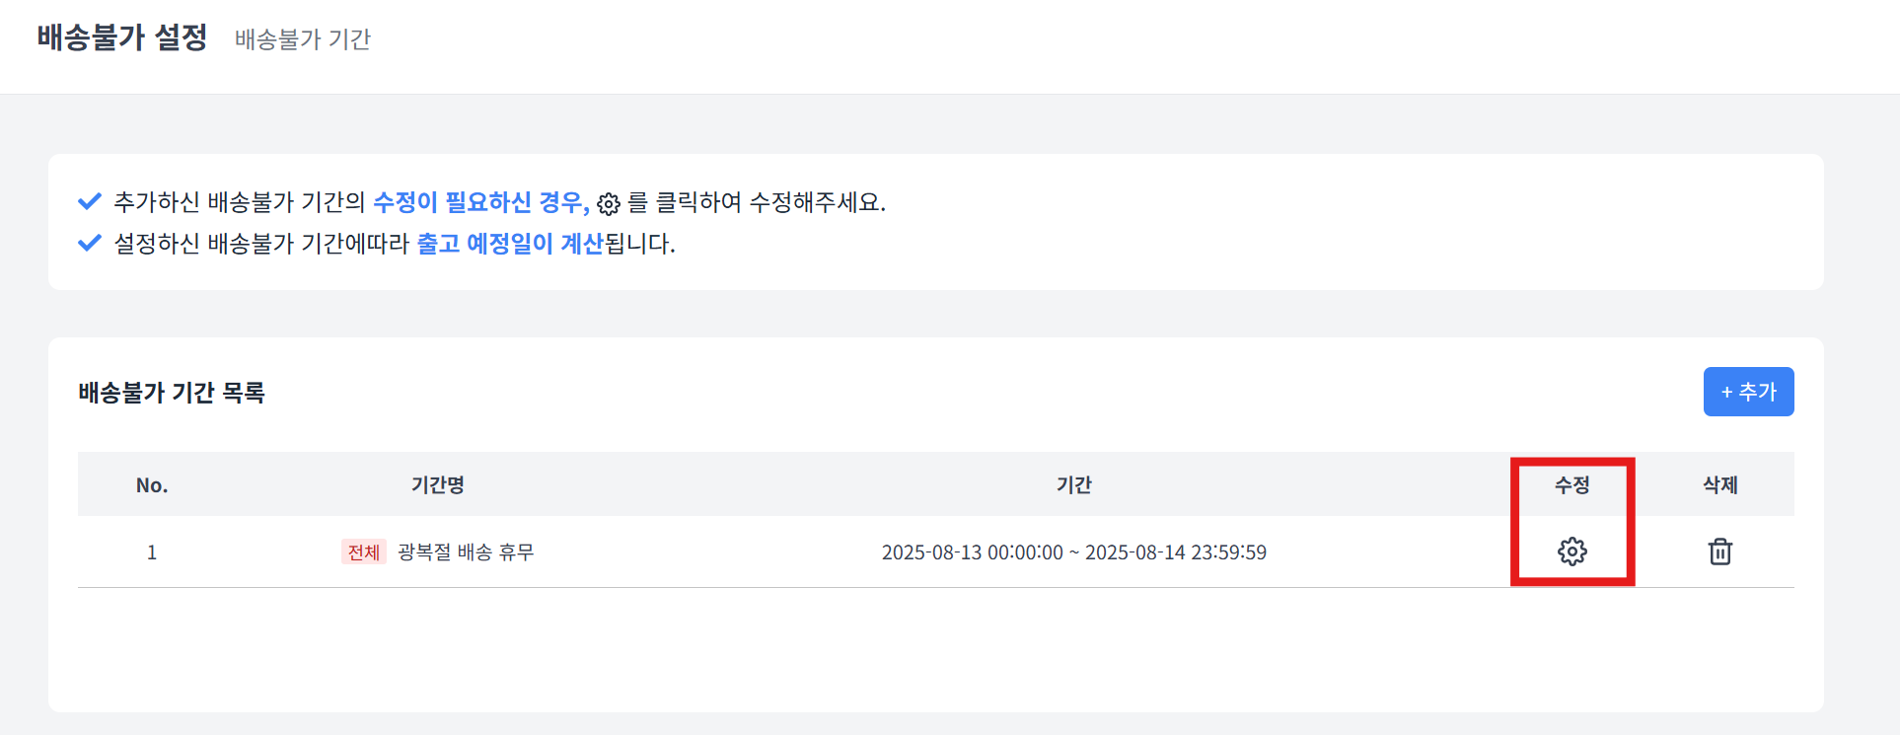Click the second blue checkmark bullet icon

90,243
